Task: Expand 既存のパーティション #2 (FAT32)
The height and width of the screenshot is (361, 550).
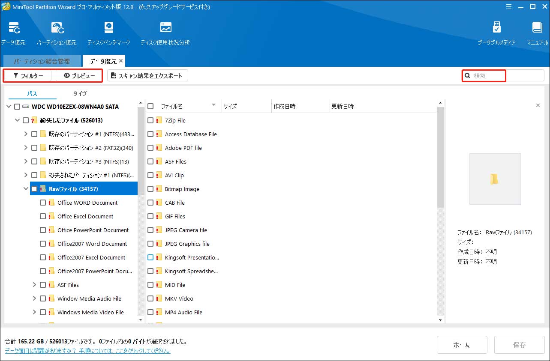Action: click(26, 148)
